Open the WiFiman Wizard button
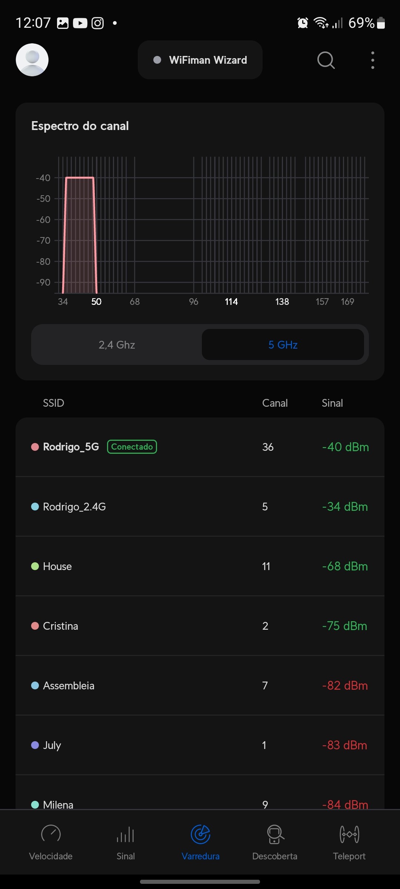400x889 pixels. click(x=200, y=60)
